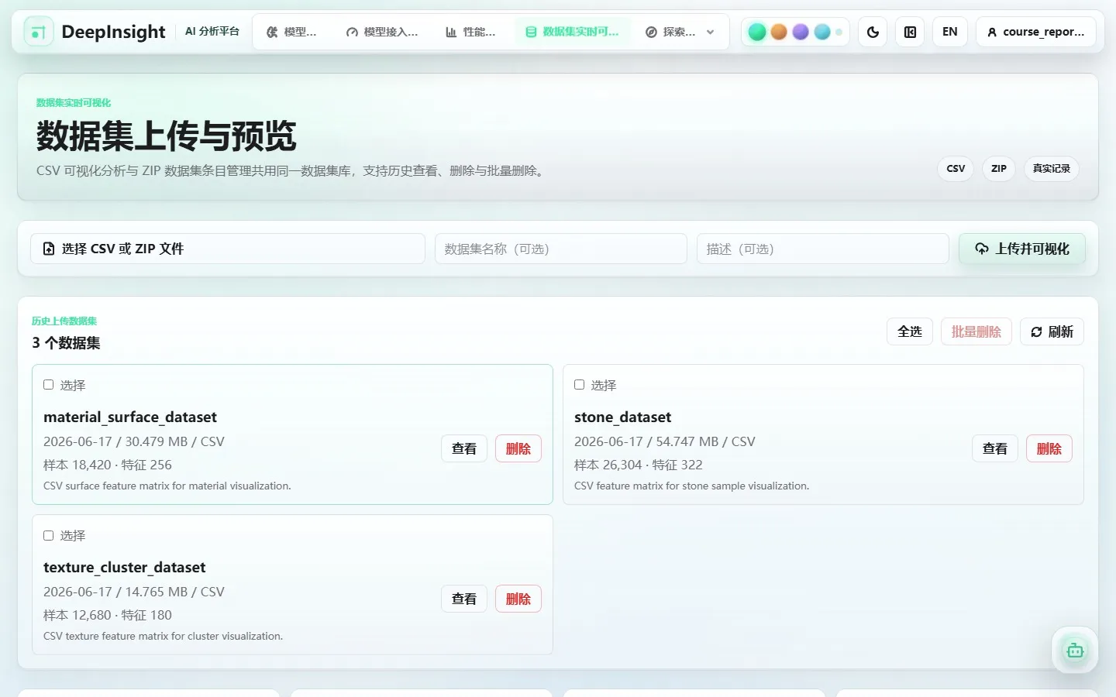Click the texture_cluster_dataset title
The width and height of the screenshot is (1116, 697).
click(125, 568)
